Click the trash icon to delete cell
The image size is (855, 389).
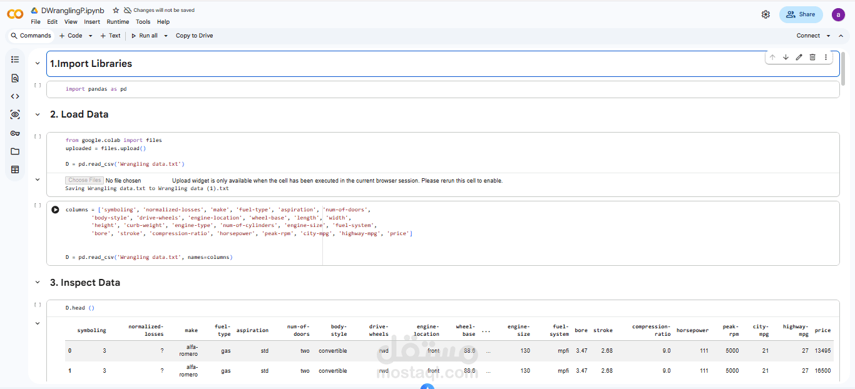(x=812, y=58)
